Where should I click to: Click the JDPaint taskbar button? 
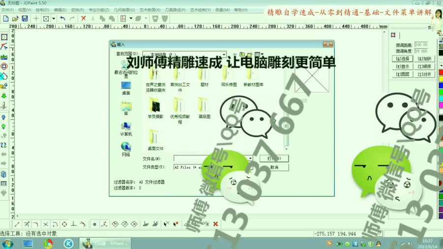tap(105, 244)
